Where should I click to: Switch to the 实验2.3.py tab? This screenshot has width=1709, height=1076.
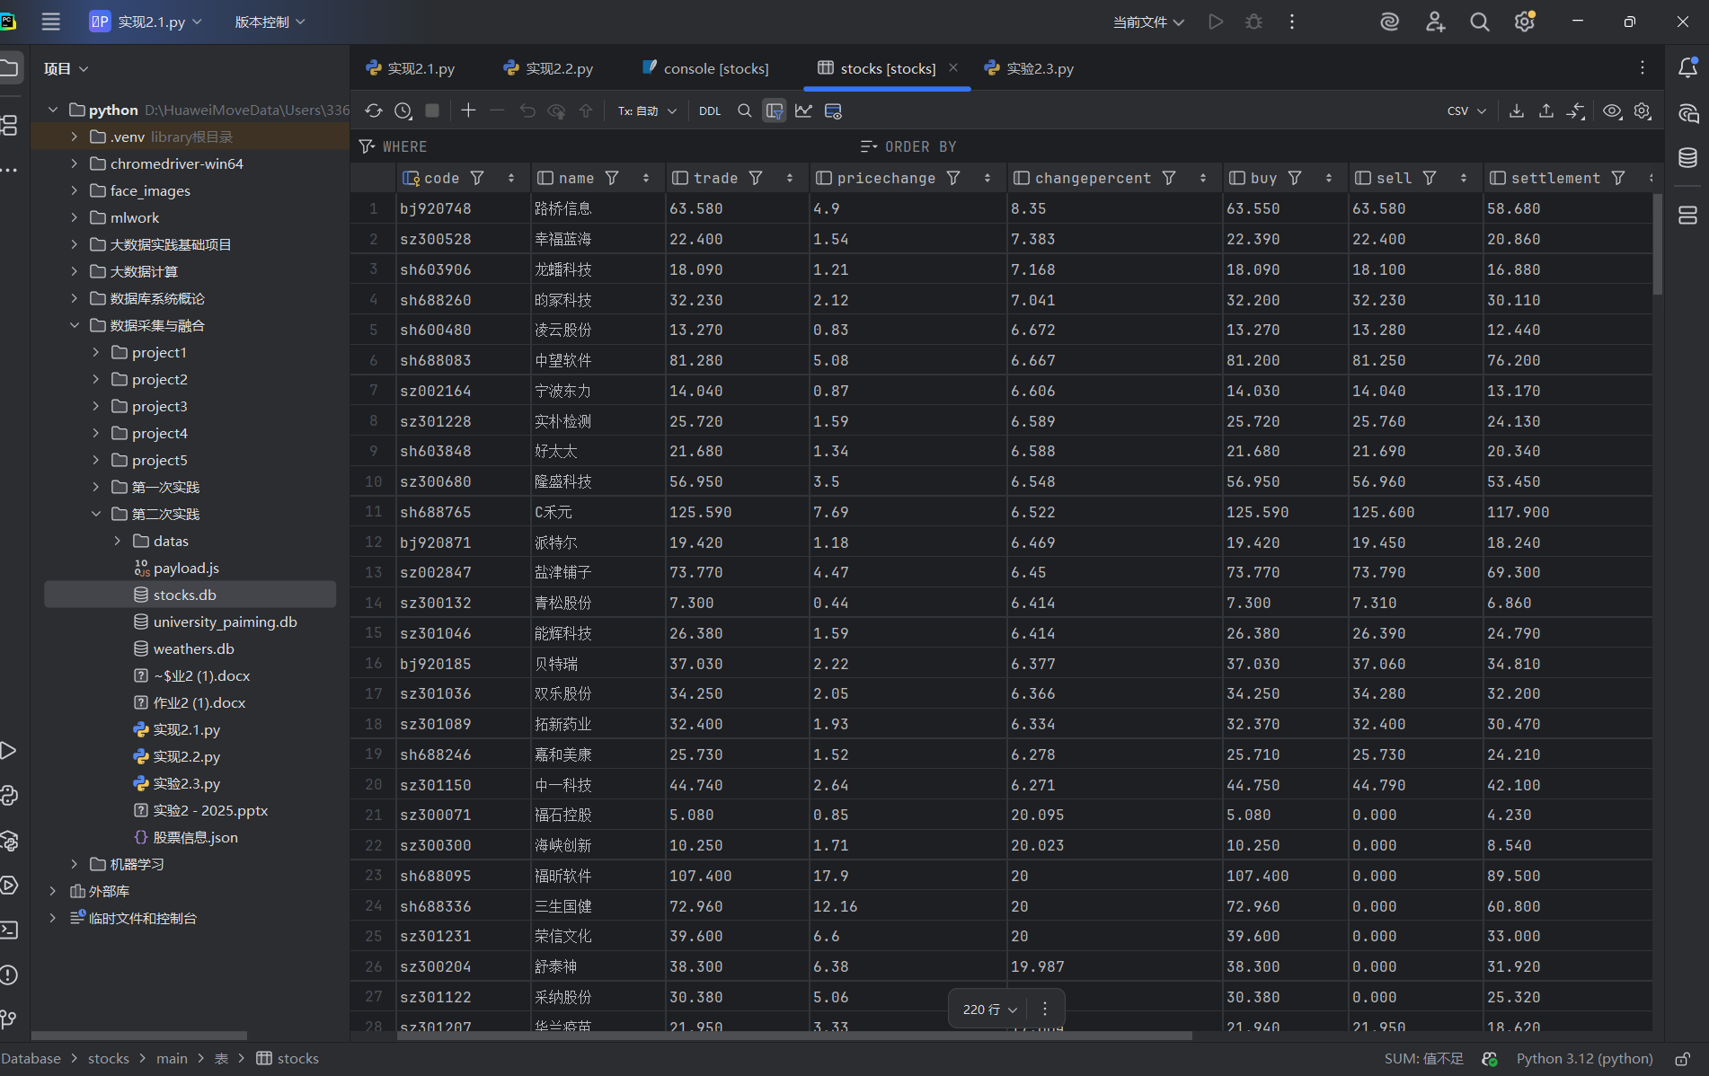[x=1030, y=68]
